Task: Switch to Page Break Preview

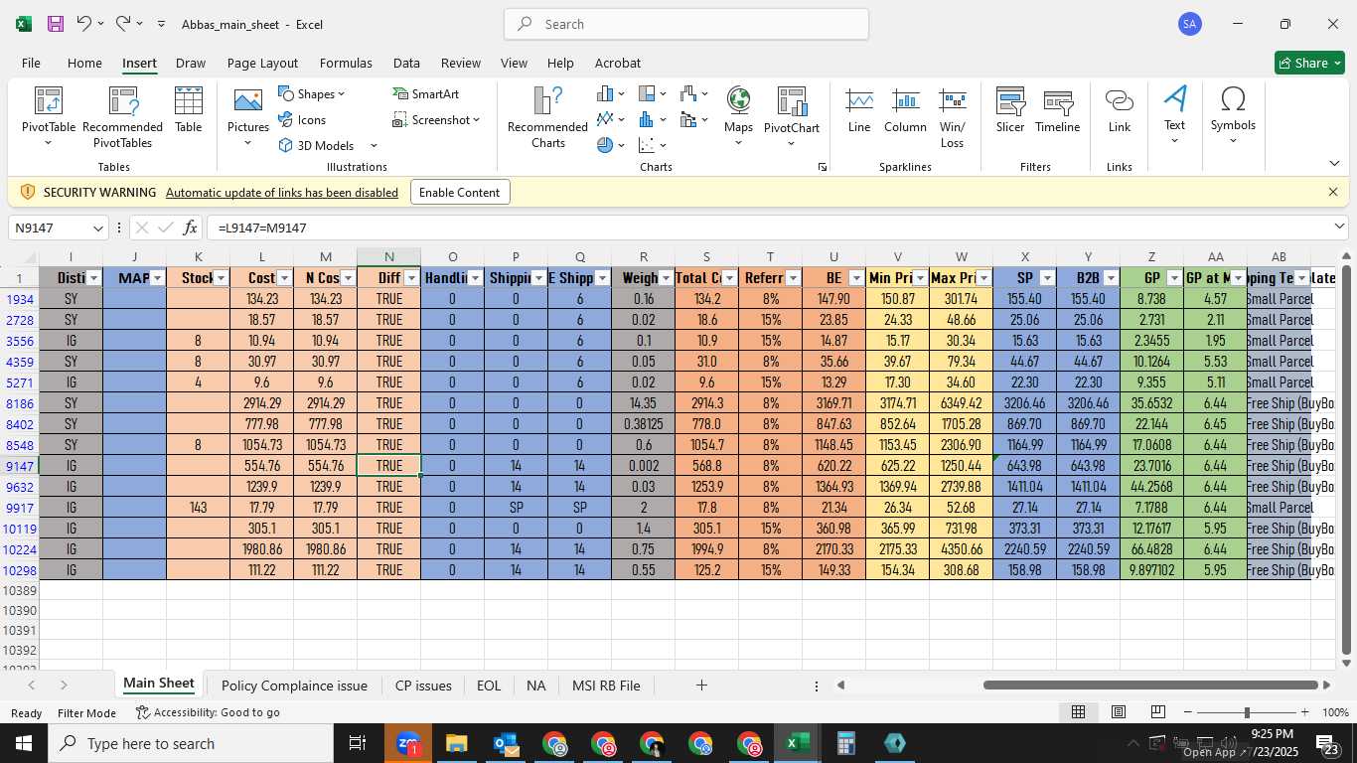Action: 1157,712
